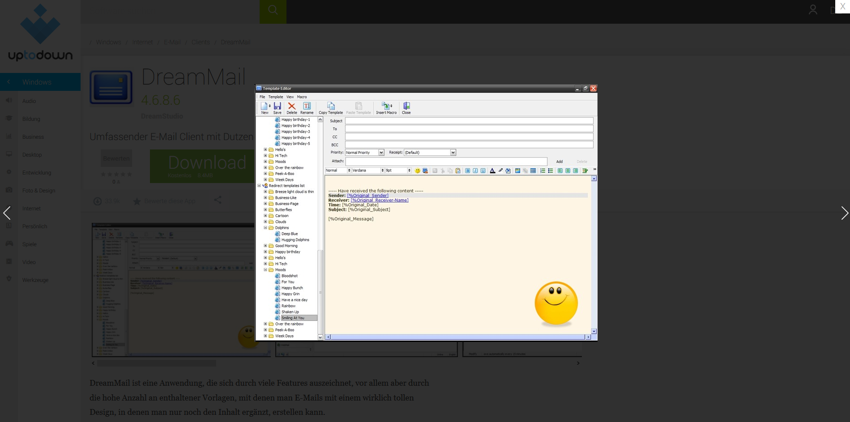850x422 pixels.
Task: Click the [%Original_Sender] macro link
Action: (368, 196)
